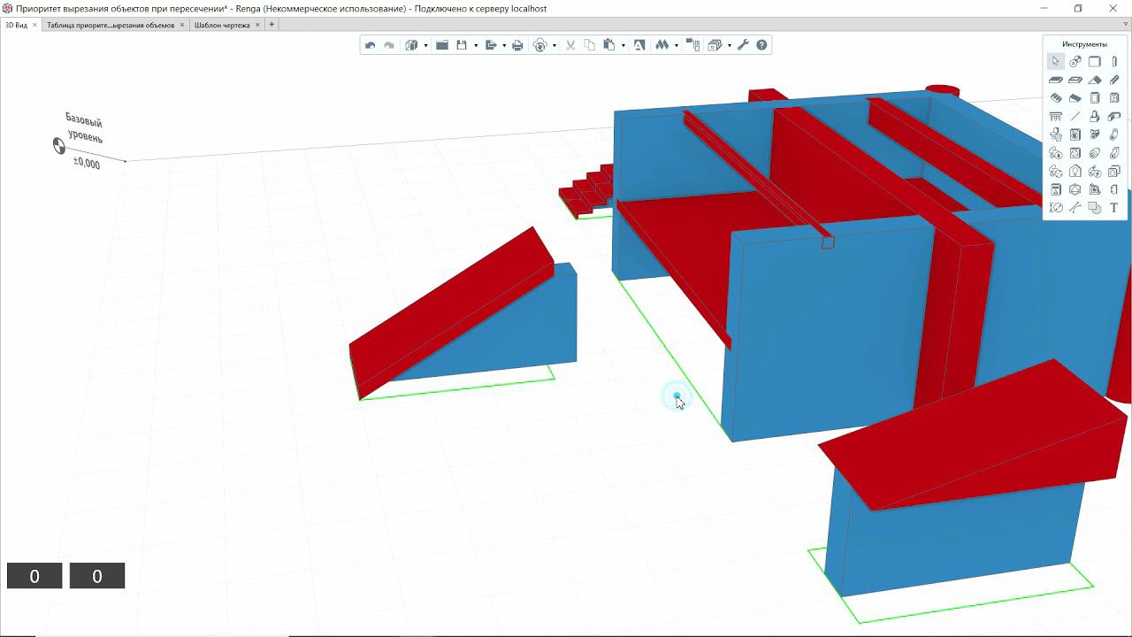The width and height of the screenshot is (1132, 637).
Task: Expand the materials dropdown arrow
Action: [x=677, y=45]
